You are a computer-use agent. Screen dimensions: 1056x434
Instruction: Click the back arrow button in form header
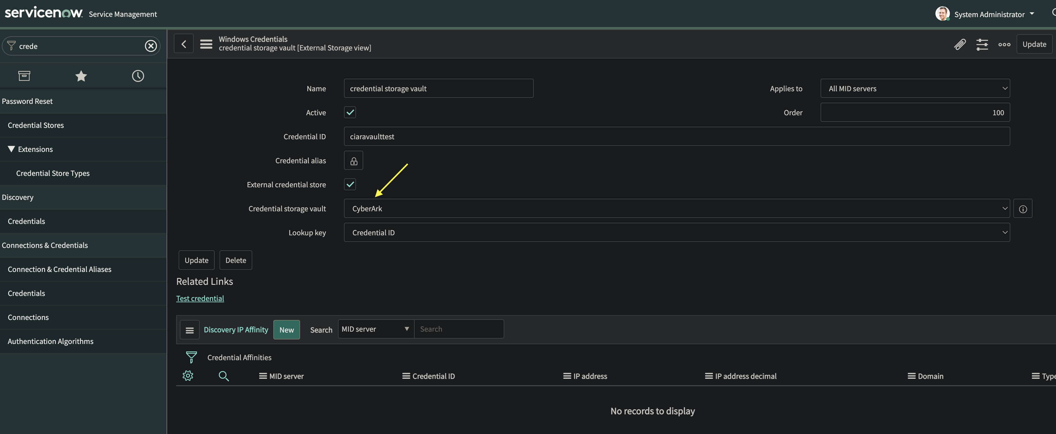[x=184, y=44]
